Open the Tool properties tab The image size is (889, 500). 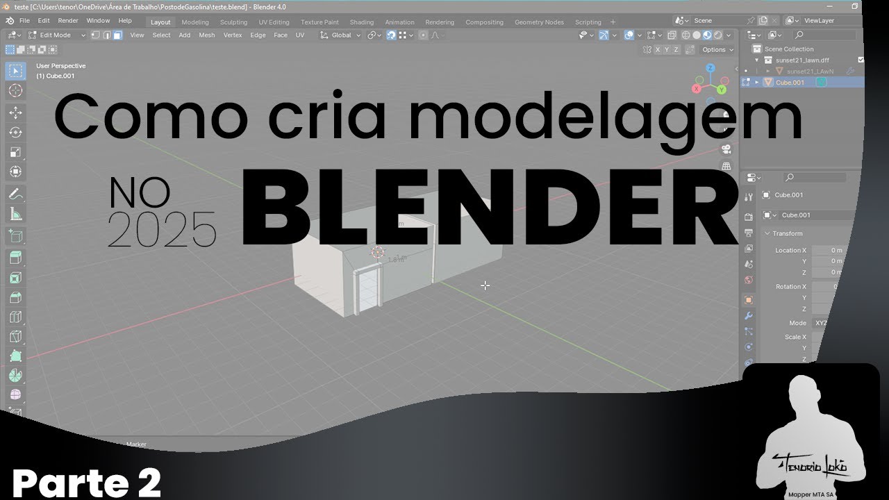749,197
